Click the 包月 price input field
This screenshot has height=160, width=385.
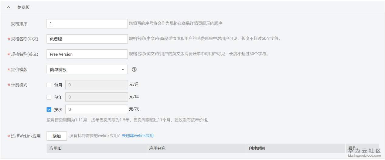(x=97, y=85)
